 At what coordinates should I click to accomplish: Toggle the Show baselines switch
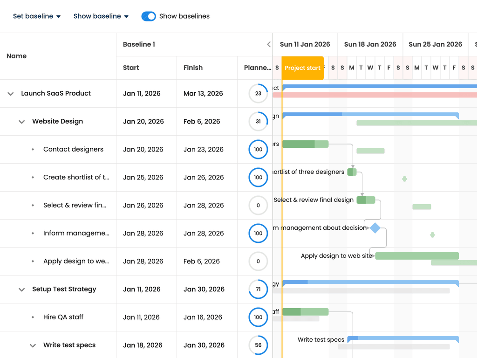coord(149,16)
